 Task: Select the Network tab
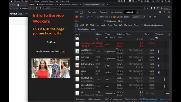tap(130, 12)
